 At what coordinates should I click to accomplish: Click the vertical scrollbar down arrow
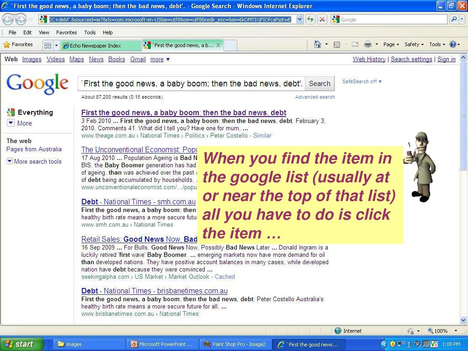[463, 320]
